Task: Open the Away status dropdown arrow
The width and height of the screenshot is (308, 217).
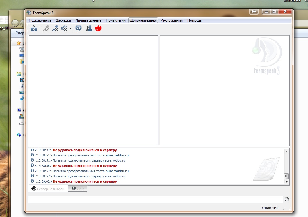Action: click(40, 28)
